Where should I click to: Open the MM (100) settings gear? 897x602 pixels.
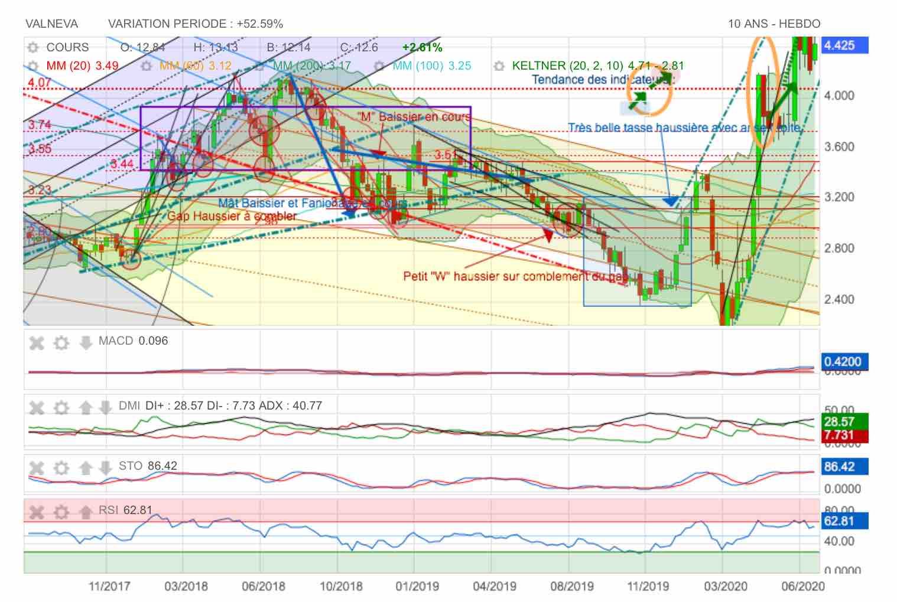pyautogui.click(x=380, y=66)
